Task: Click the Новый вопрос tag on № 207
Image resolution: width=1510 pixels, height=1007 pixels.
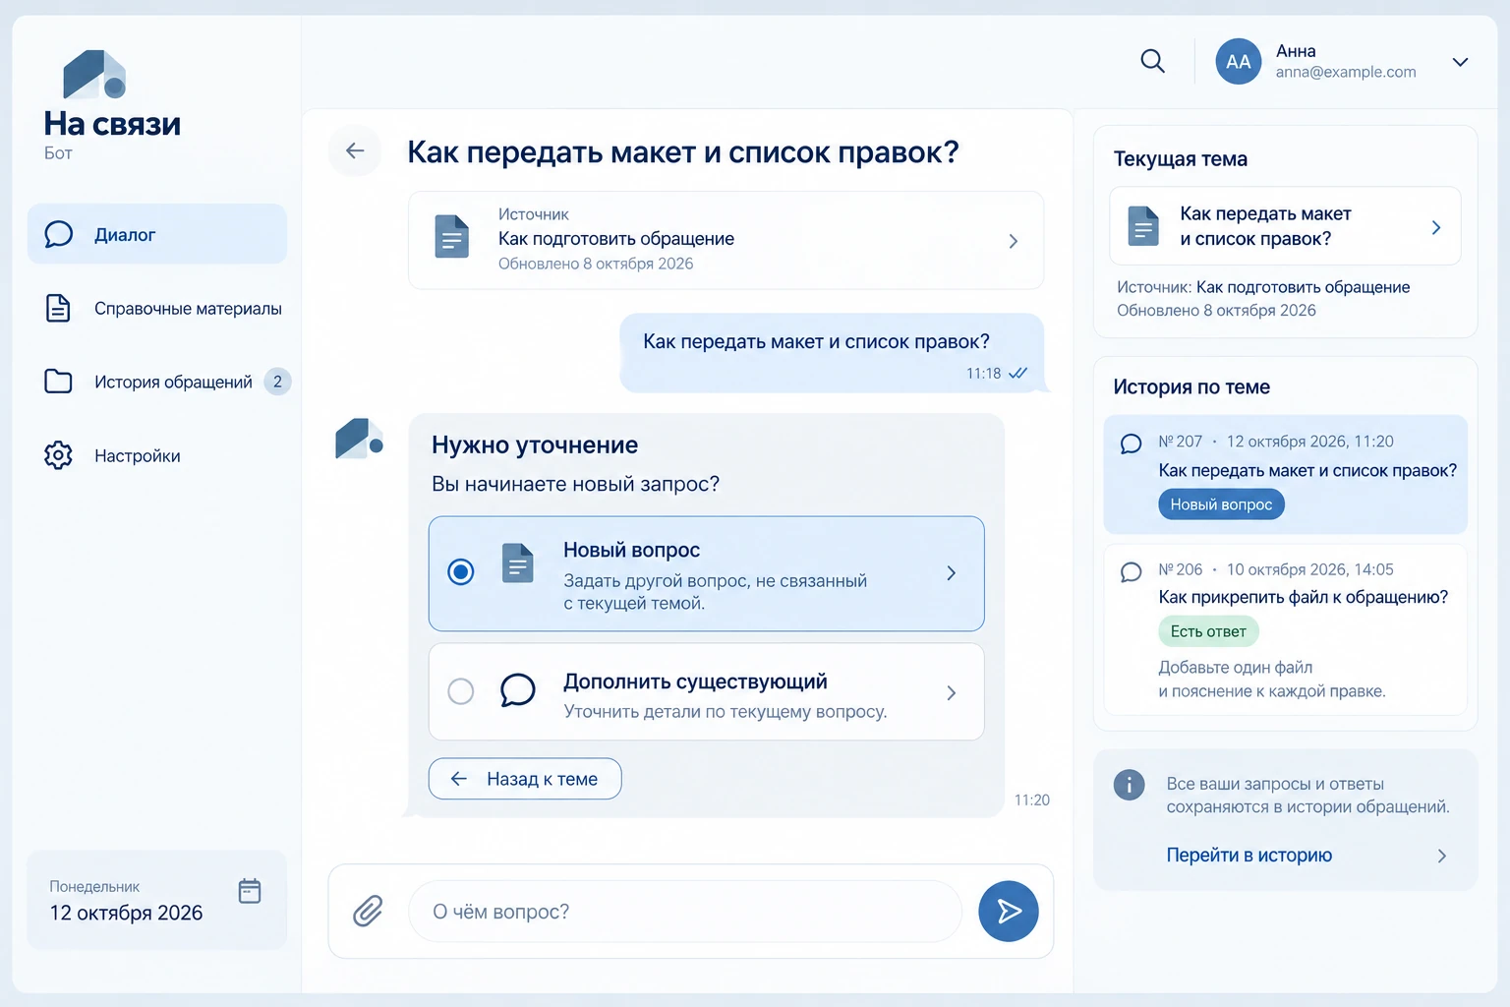Action: pyautogui.click(x=1221, y=504)
